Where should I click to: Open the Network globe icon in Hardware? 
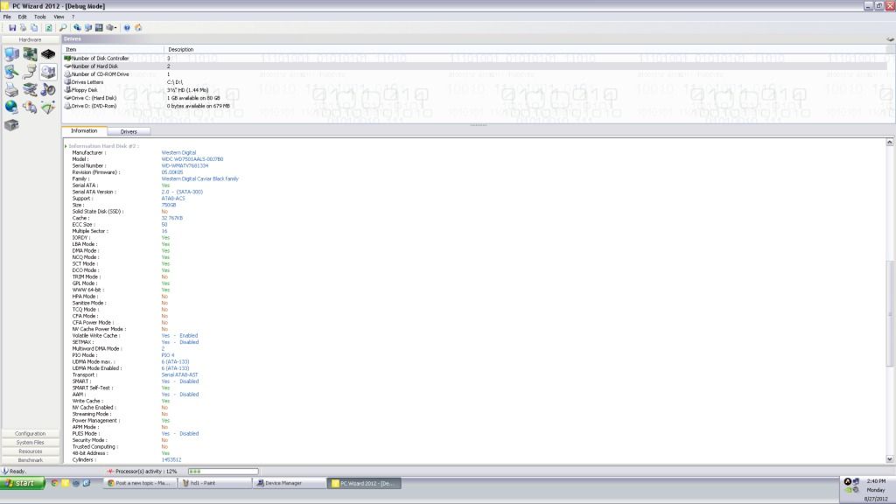[x=11, y=107]
